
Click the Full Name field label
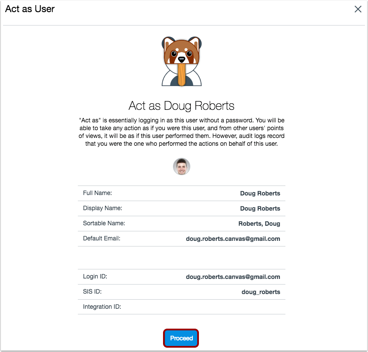click(97, 193)
